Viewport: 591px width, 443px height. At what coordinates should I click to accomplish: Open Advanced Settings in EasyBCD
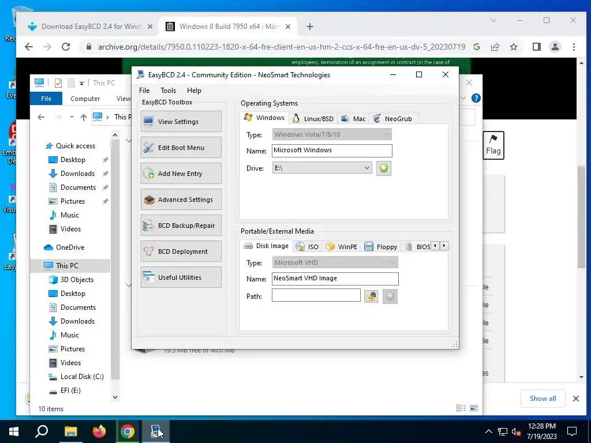181,199
